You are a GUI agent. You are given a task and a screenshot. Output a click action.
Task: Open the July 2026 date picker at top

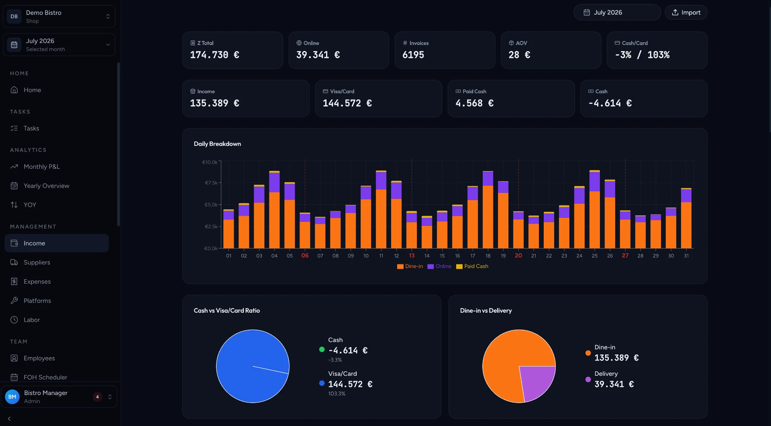(617, 12)
